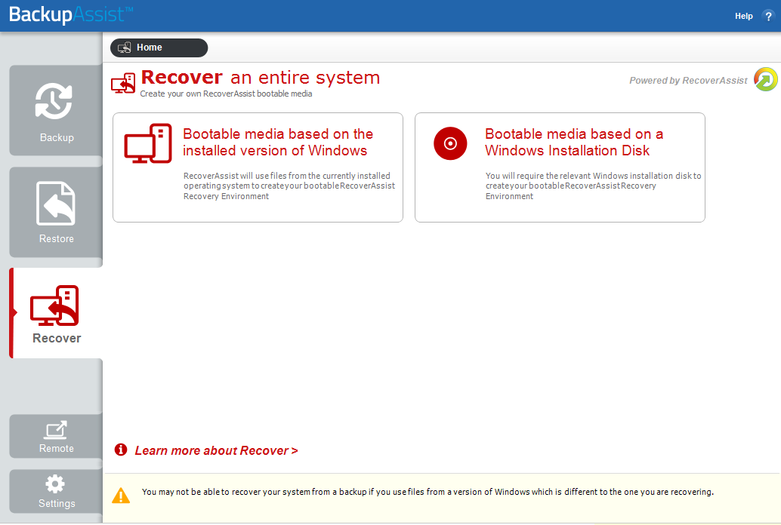
Task: Click the Settings gear icon
Action: point(55,484)
